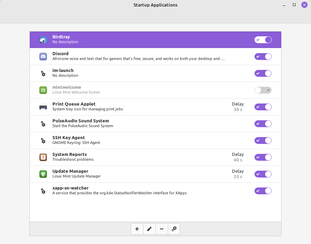Viewport: 311px width, 244px height.
Task: Toggle PulseAudio Sound System switch
Action: pyautogui.click(x=263, y=124)
